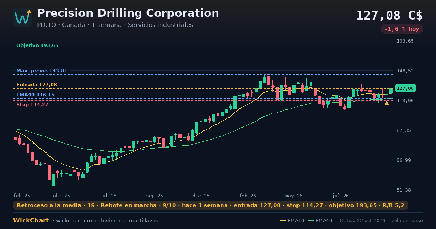Click the Stop 114,27 label
Viewport: 436px width, 229px height.
tap(32, 105)
